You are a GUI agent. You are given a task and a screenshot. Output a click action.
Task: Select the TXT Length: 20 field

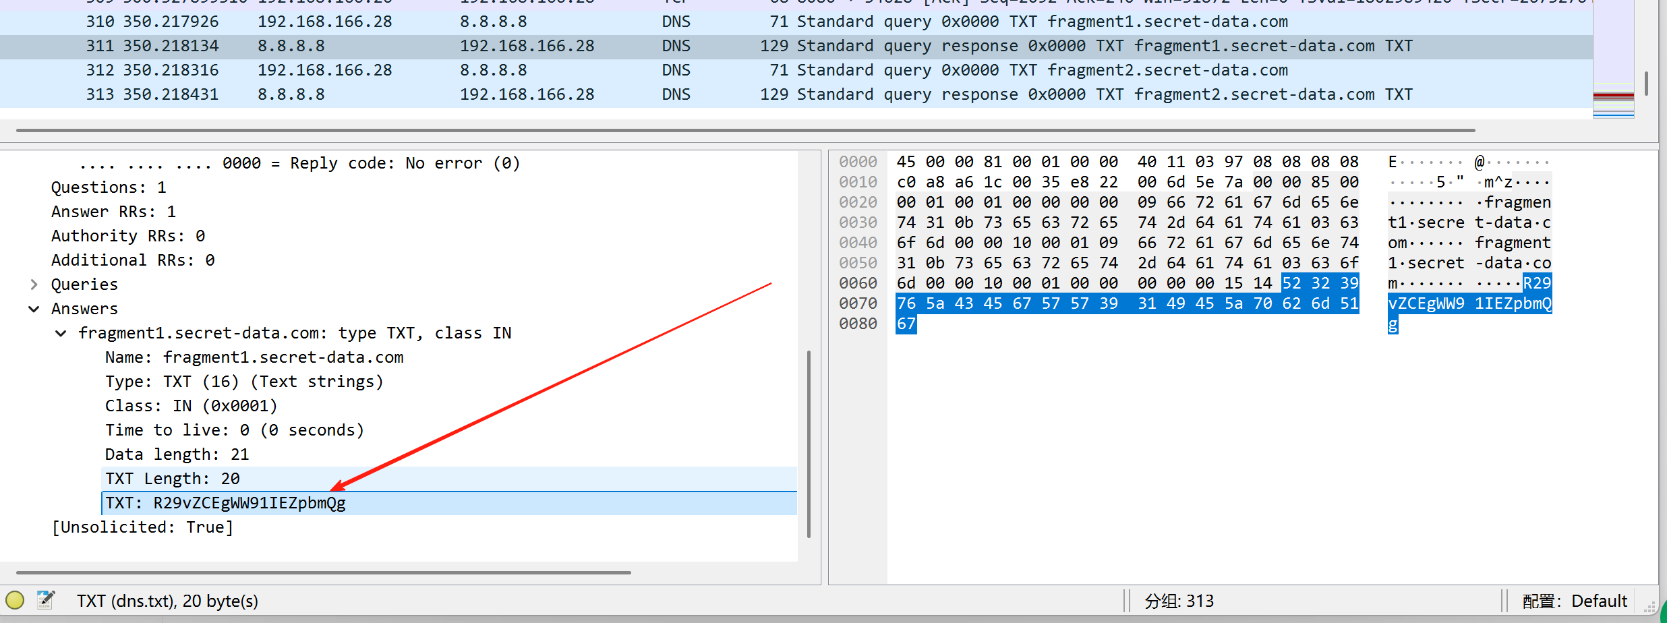[173, 479]
